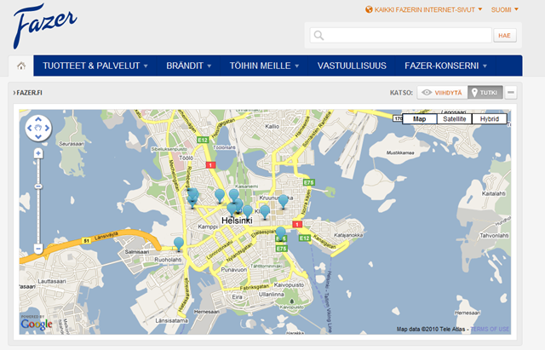Select the Vastuullisuus menu item

click(352, 66)
